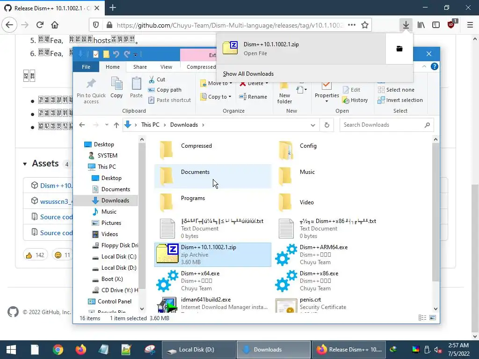This screenshot has width=479, height=359.
Task: Go to Firefox home page icon
Action: click(55, 25)
